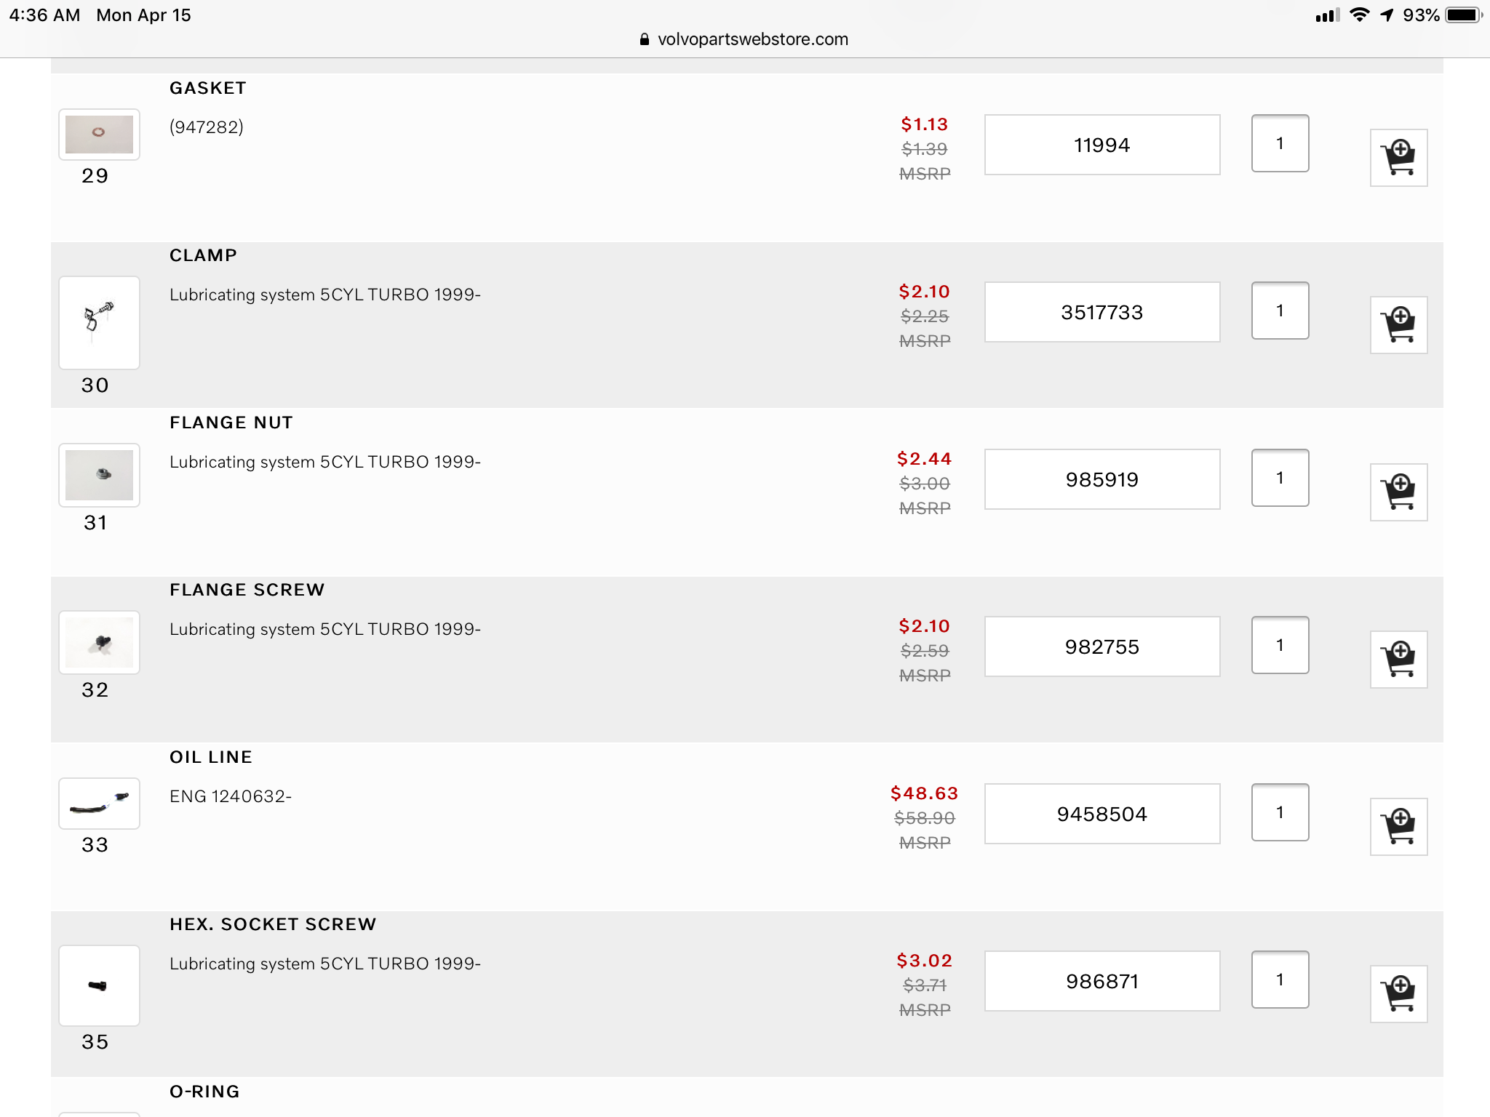Open gasket part number 11994 link
The height and width of the screenshot is (1117, 1490).
[1101, 145]
